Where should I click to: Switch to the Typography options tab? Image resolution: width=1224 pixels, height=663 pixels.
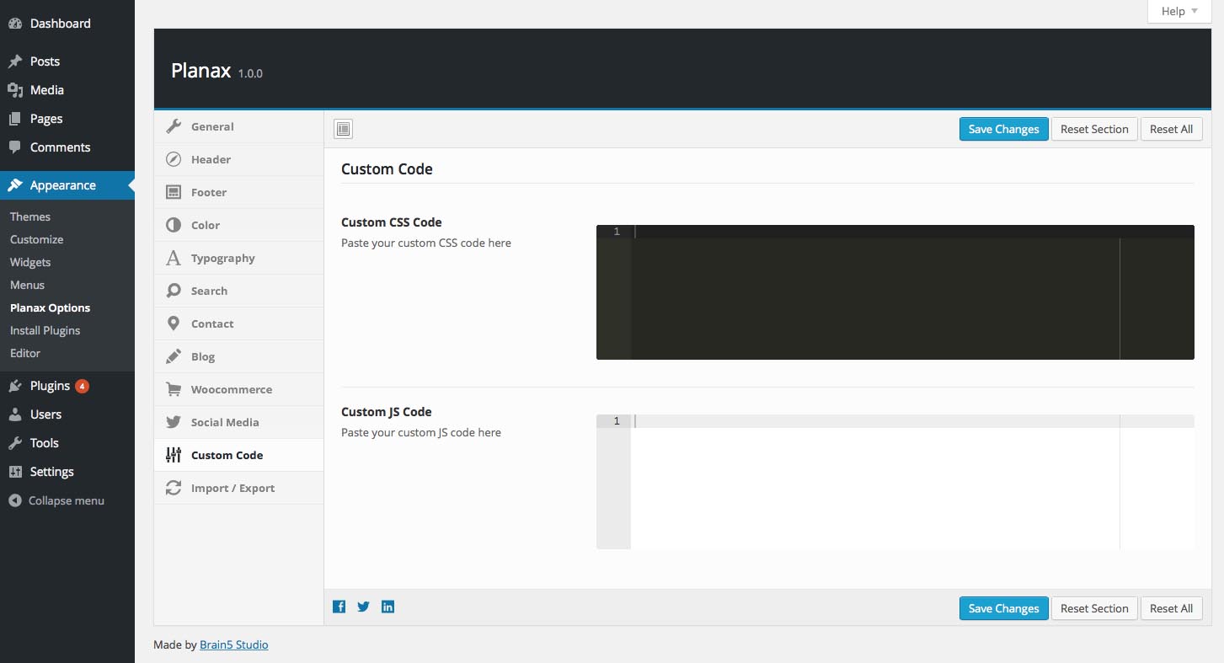[x=222, y=258]
